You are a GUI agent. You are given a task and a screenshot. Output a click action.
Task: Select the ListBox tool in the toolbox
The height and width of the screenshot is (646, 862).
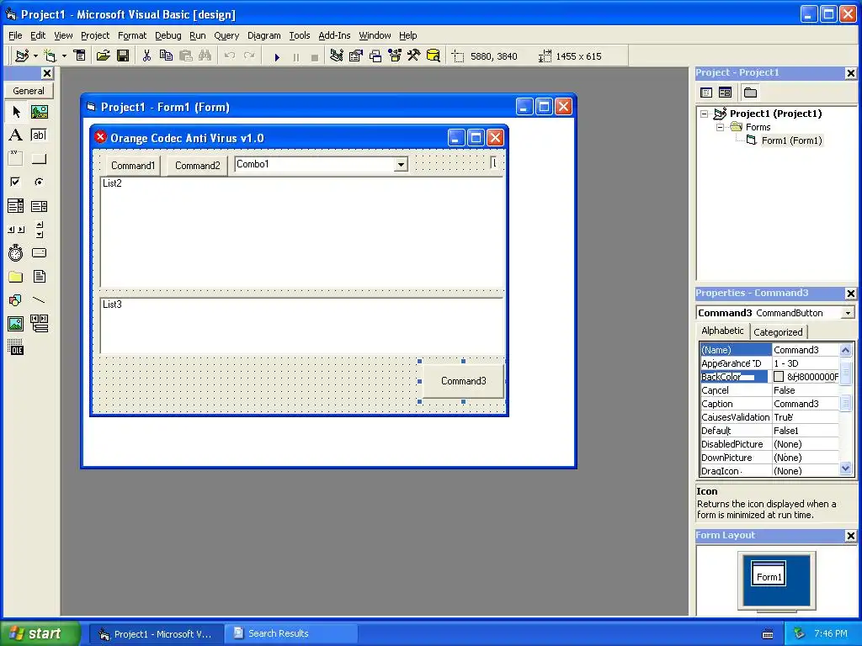39,206
